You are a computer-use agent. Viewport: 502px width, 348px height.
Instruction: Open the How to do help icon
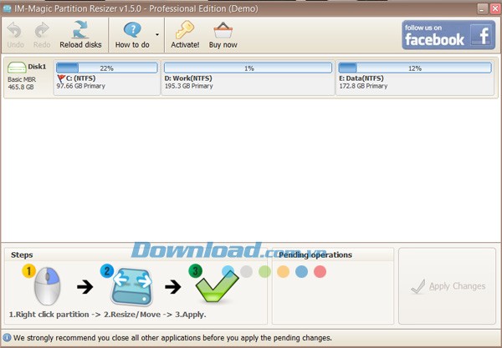point(132,30)
